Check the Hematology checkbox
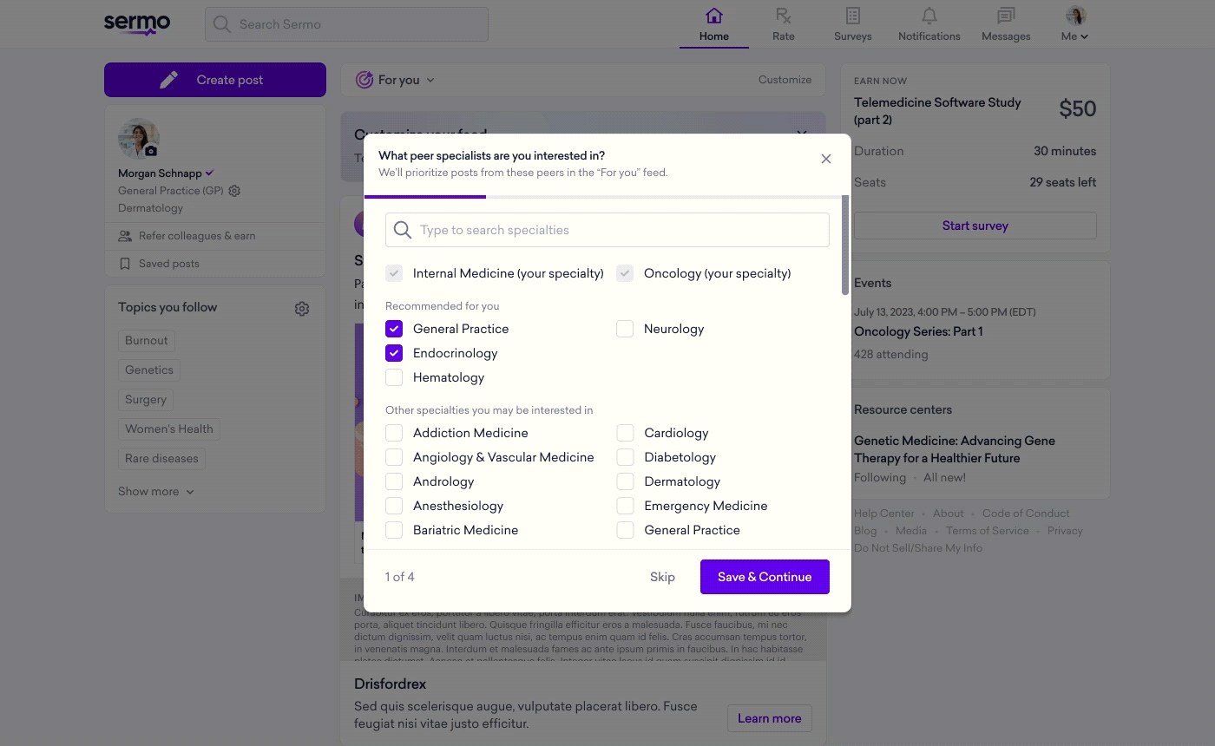This screenshot has height=746, width=1215. (x=394, y=377)
